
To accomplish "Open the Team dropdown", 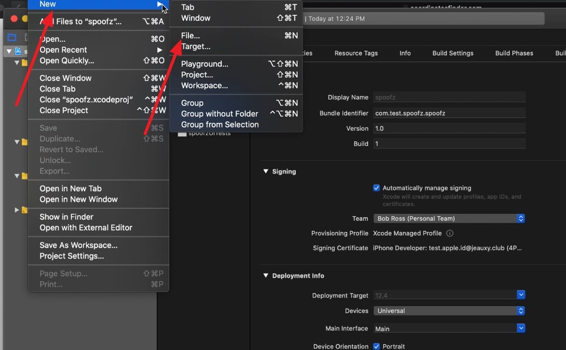I will (449, 219).
